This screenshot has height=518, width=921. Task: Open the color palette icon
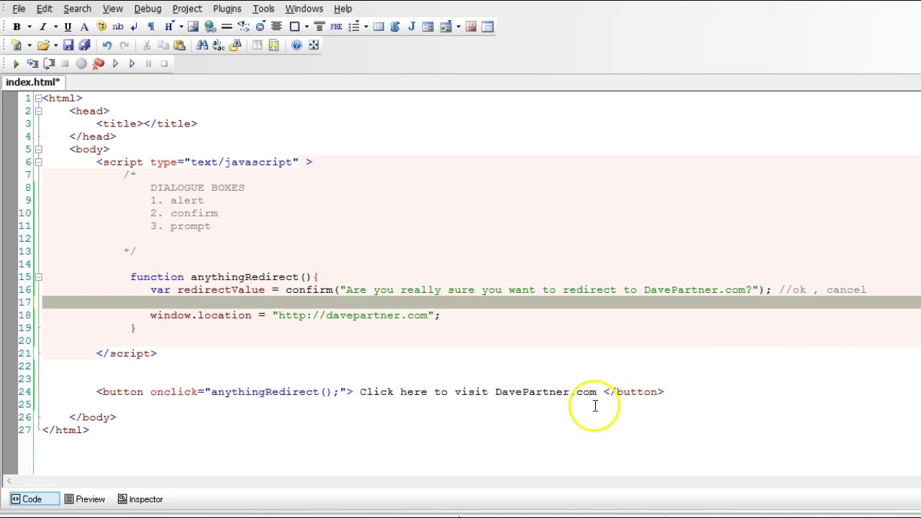[x=101, y=27]
